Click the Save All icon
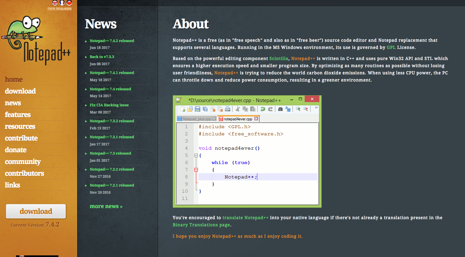This screenshot has height=257, width=465. (x=205, y=109)
